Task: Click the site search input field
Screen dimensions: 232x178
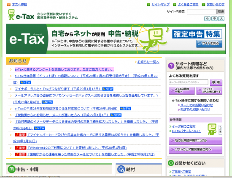Action: click(202, 11)
